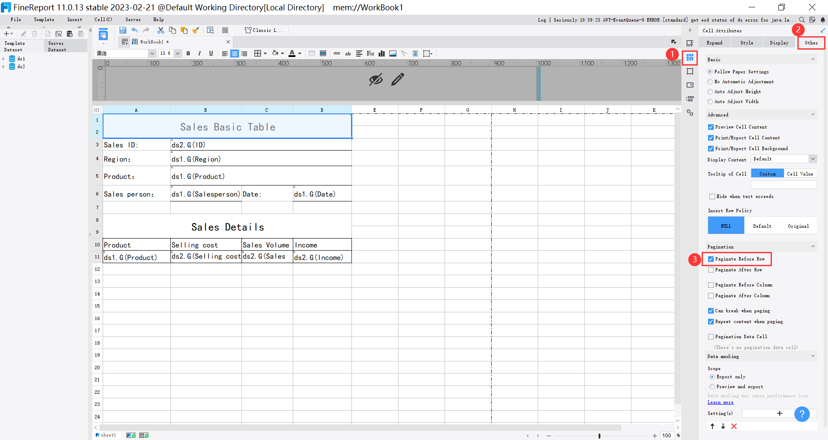828x440 pixels.
Task: Select the Sales Basic Table title cell
Action: click(227, 127)
